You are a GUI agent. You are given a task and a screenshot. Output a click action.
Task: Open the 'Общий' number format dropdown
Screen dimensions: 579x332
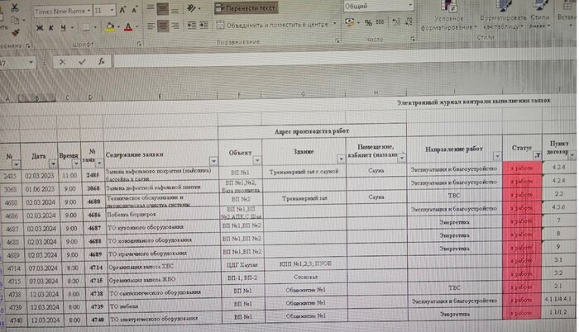[410, 6]
